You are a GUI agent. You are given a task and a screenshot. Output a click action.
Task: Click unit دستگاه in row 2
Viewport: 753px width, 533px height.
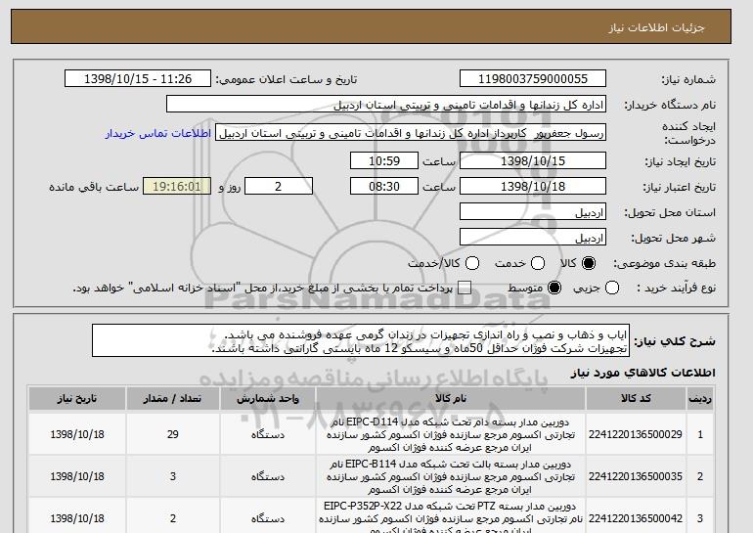(x=268, y=476)
